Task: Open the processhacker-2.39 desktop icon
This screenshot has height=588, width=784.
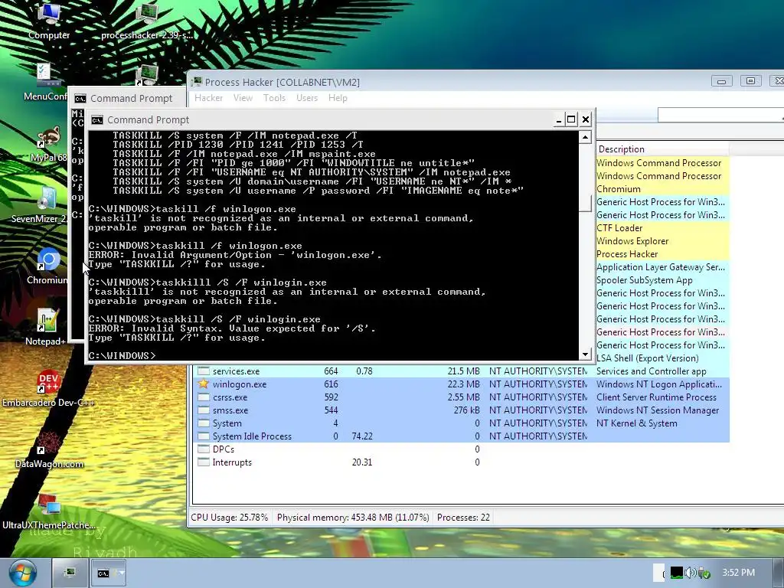Action: (146, 20)
